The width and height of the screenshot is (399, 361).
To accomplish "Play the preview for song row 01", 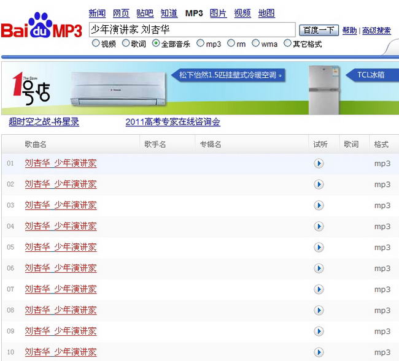I will [319, 164].
